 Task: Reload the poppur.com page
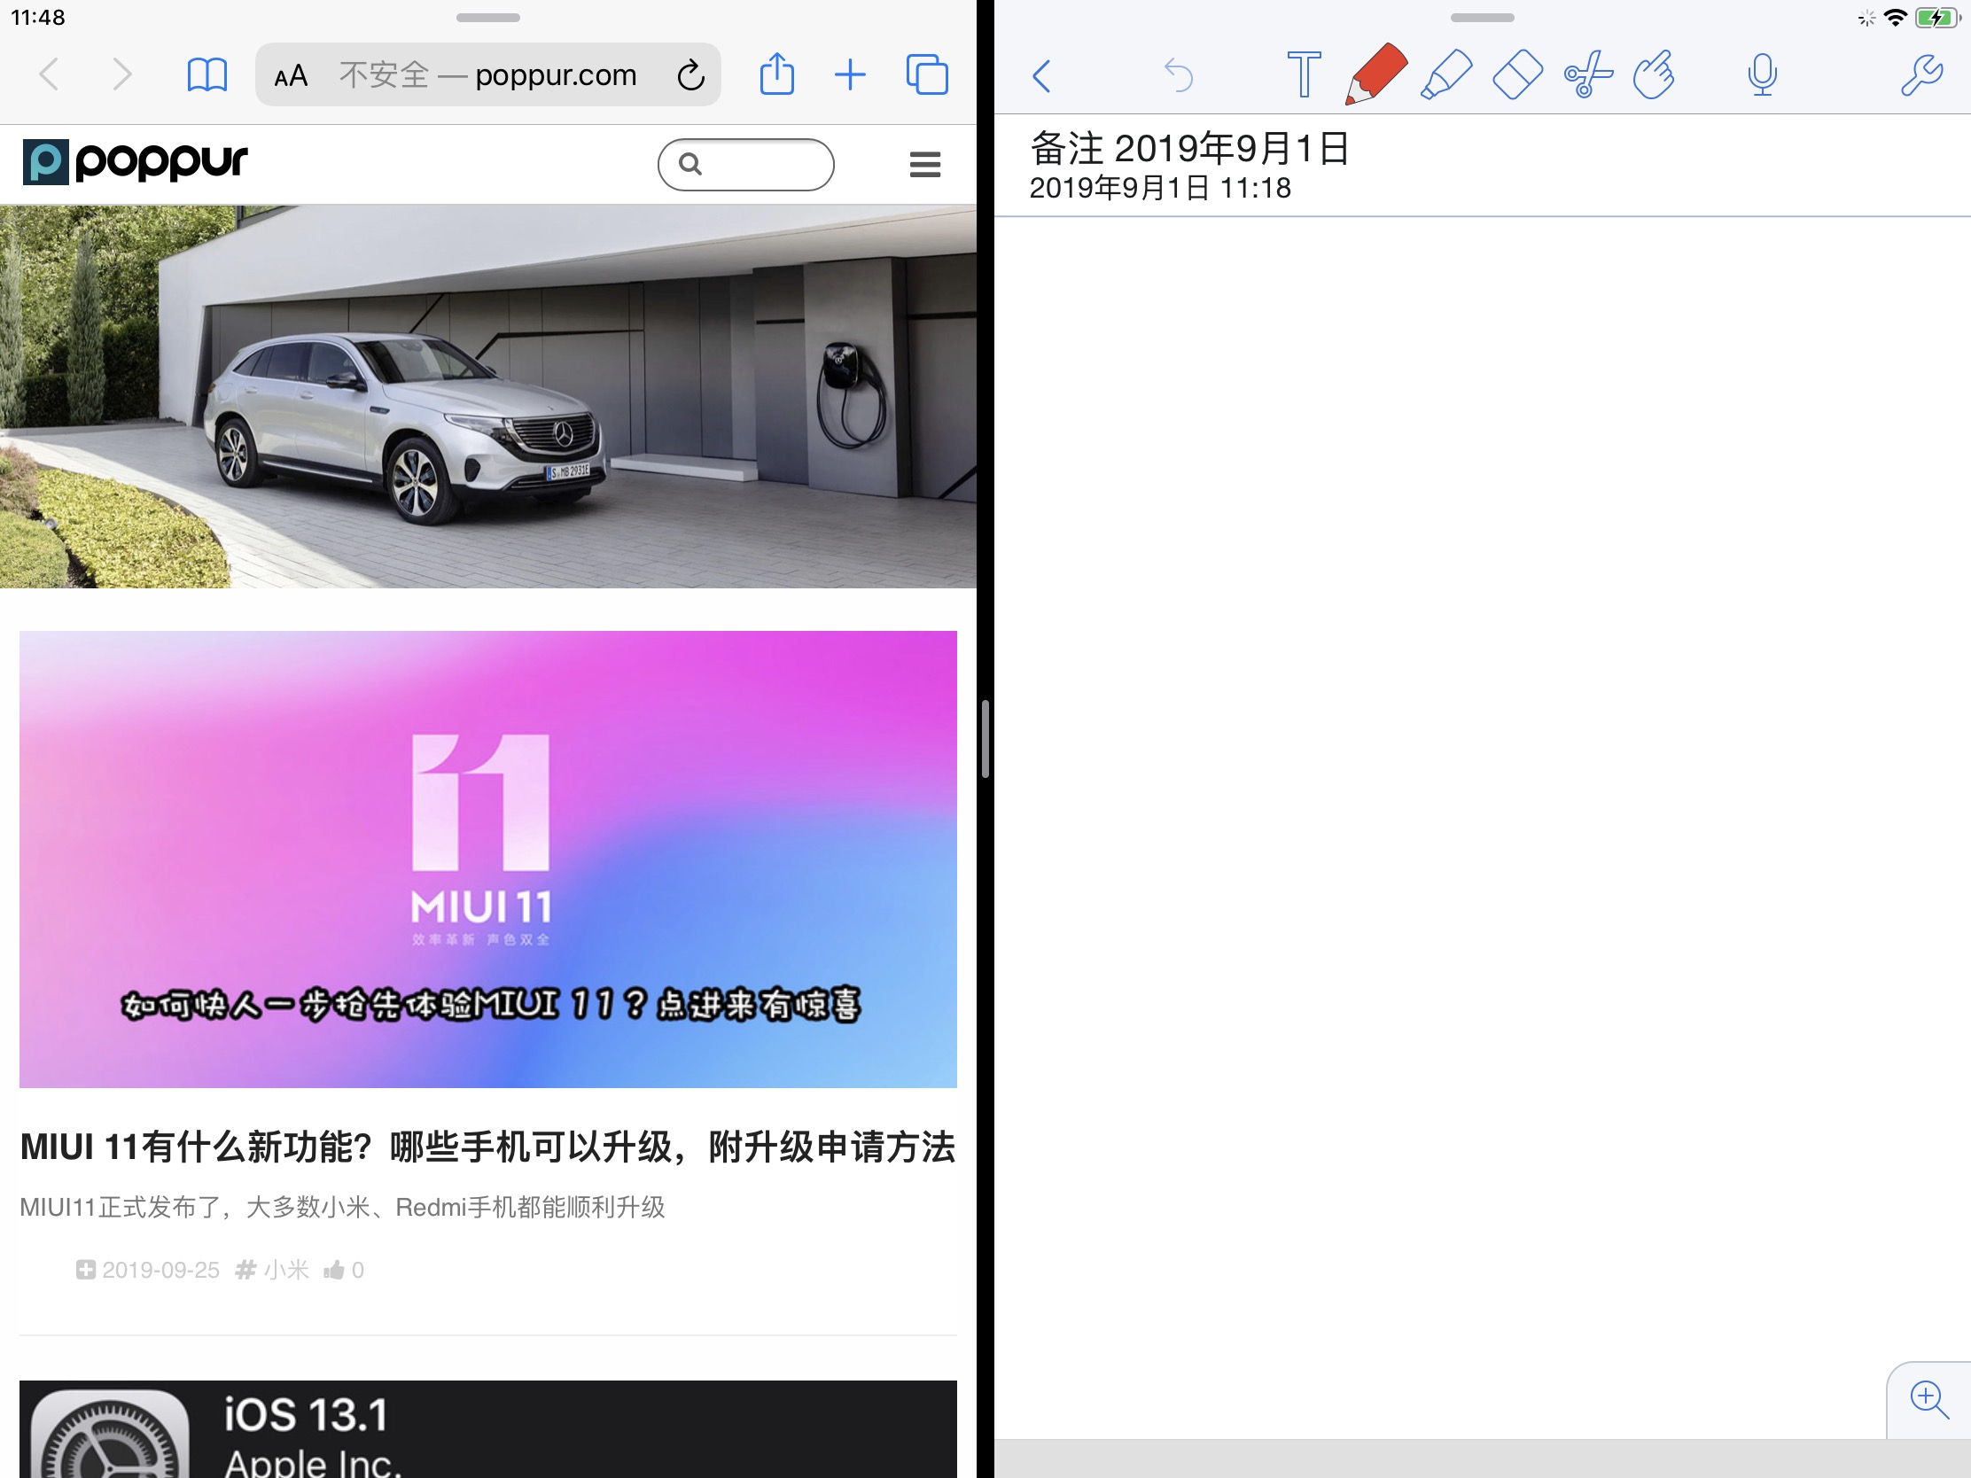click(x=690, y=75)
